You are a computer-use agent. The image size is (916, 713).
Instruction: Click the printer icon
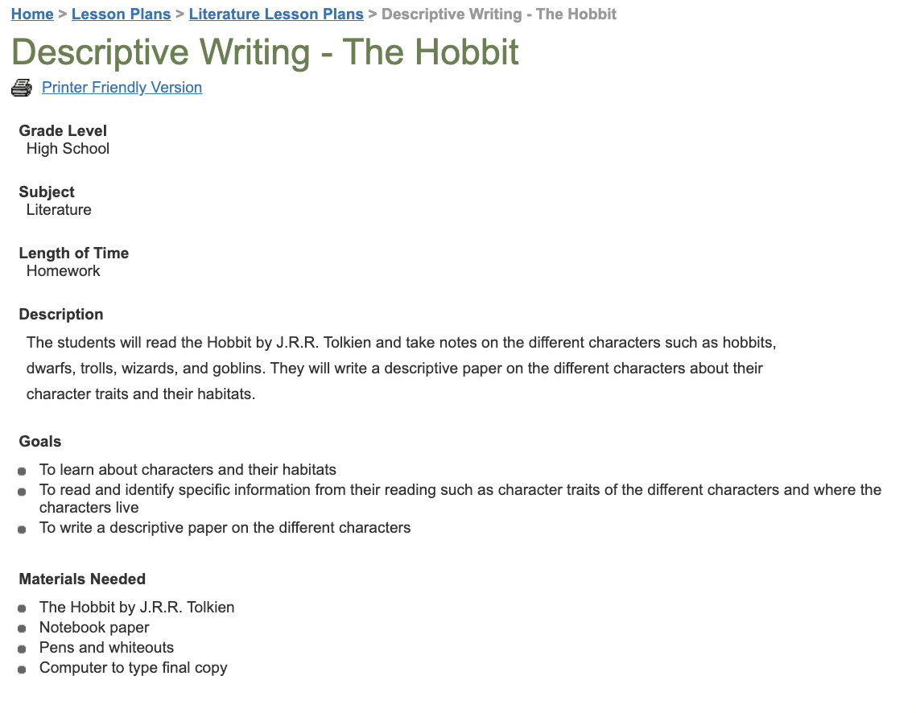21,87
